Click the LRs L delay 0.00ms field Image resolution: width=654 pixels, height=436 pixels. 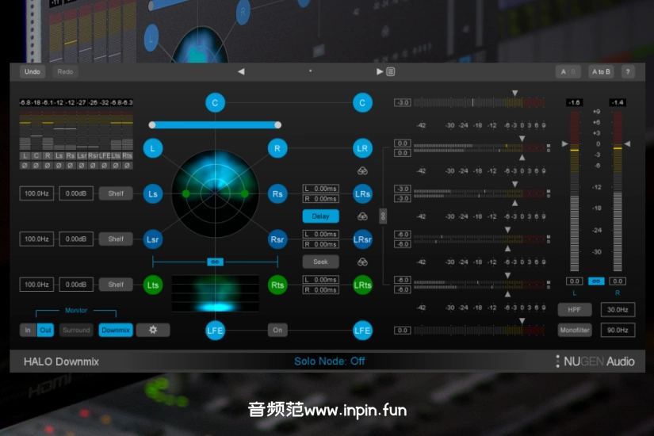pos(320,189)
